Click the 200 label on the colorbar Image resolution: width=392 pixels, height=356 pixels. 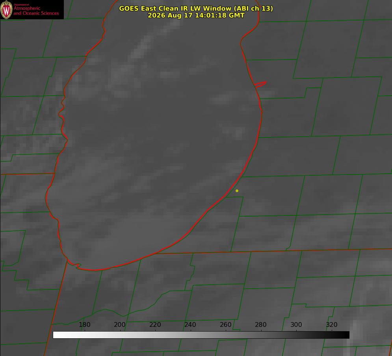[120, 324]
